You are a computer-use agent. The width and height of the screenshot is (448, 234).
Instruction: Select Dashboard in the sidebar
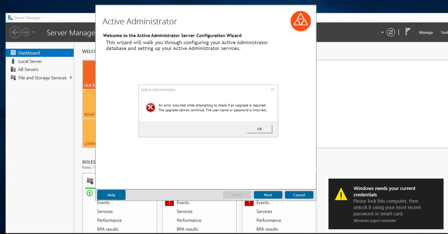pos(29,53)
